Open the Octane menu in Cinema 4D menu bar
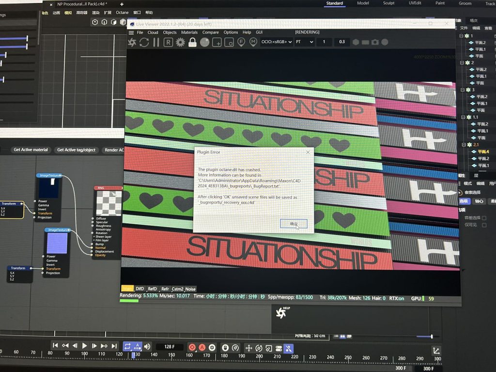The width and height of the screenshot is (496, 372). (x=122, y=13)
